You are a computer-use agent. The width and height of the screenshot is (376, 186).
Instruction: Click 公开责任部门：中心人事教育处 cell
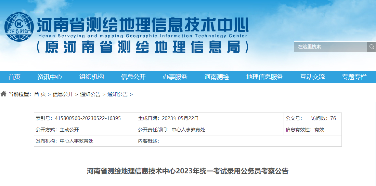click(x=210, y=130)
